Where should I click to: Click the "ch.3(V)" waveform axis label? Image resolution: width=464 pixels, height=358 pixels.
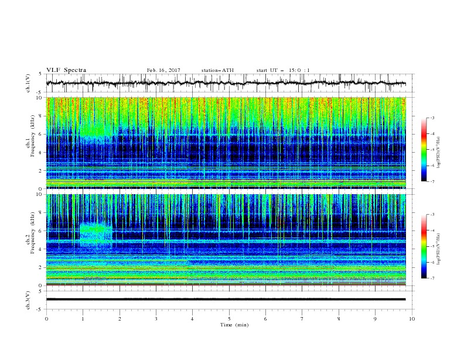tap(28, 300)
